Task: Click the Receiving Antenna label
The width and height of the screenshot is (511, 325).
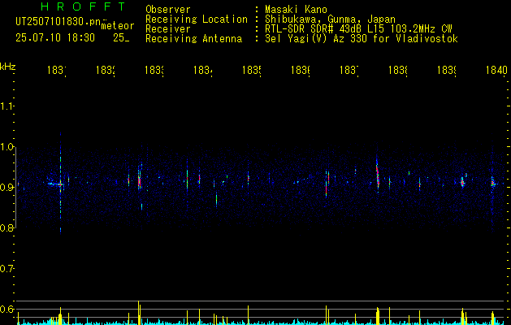Action: tap(193, 39)
